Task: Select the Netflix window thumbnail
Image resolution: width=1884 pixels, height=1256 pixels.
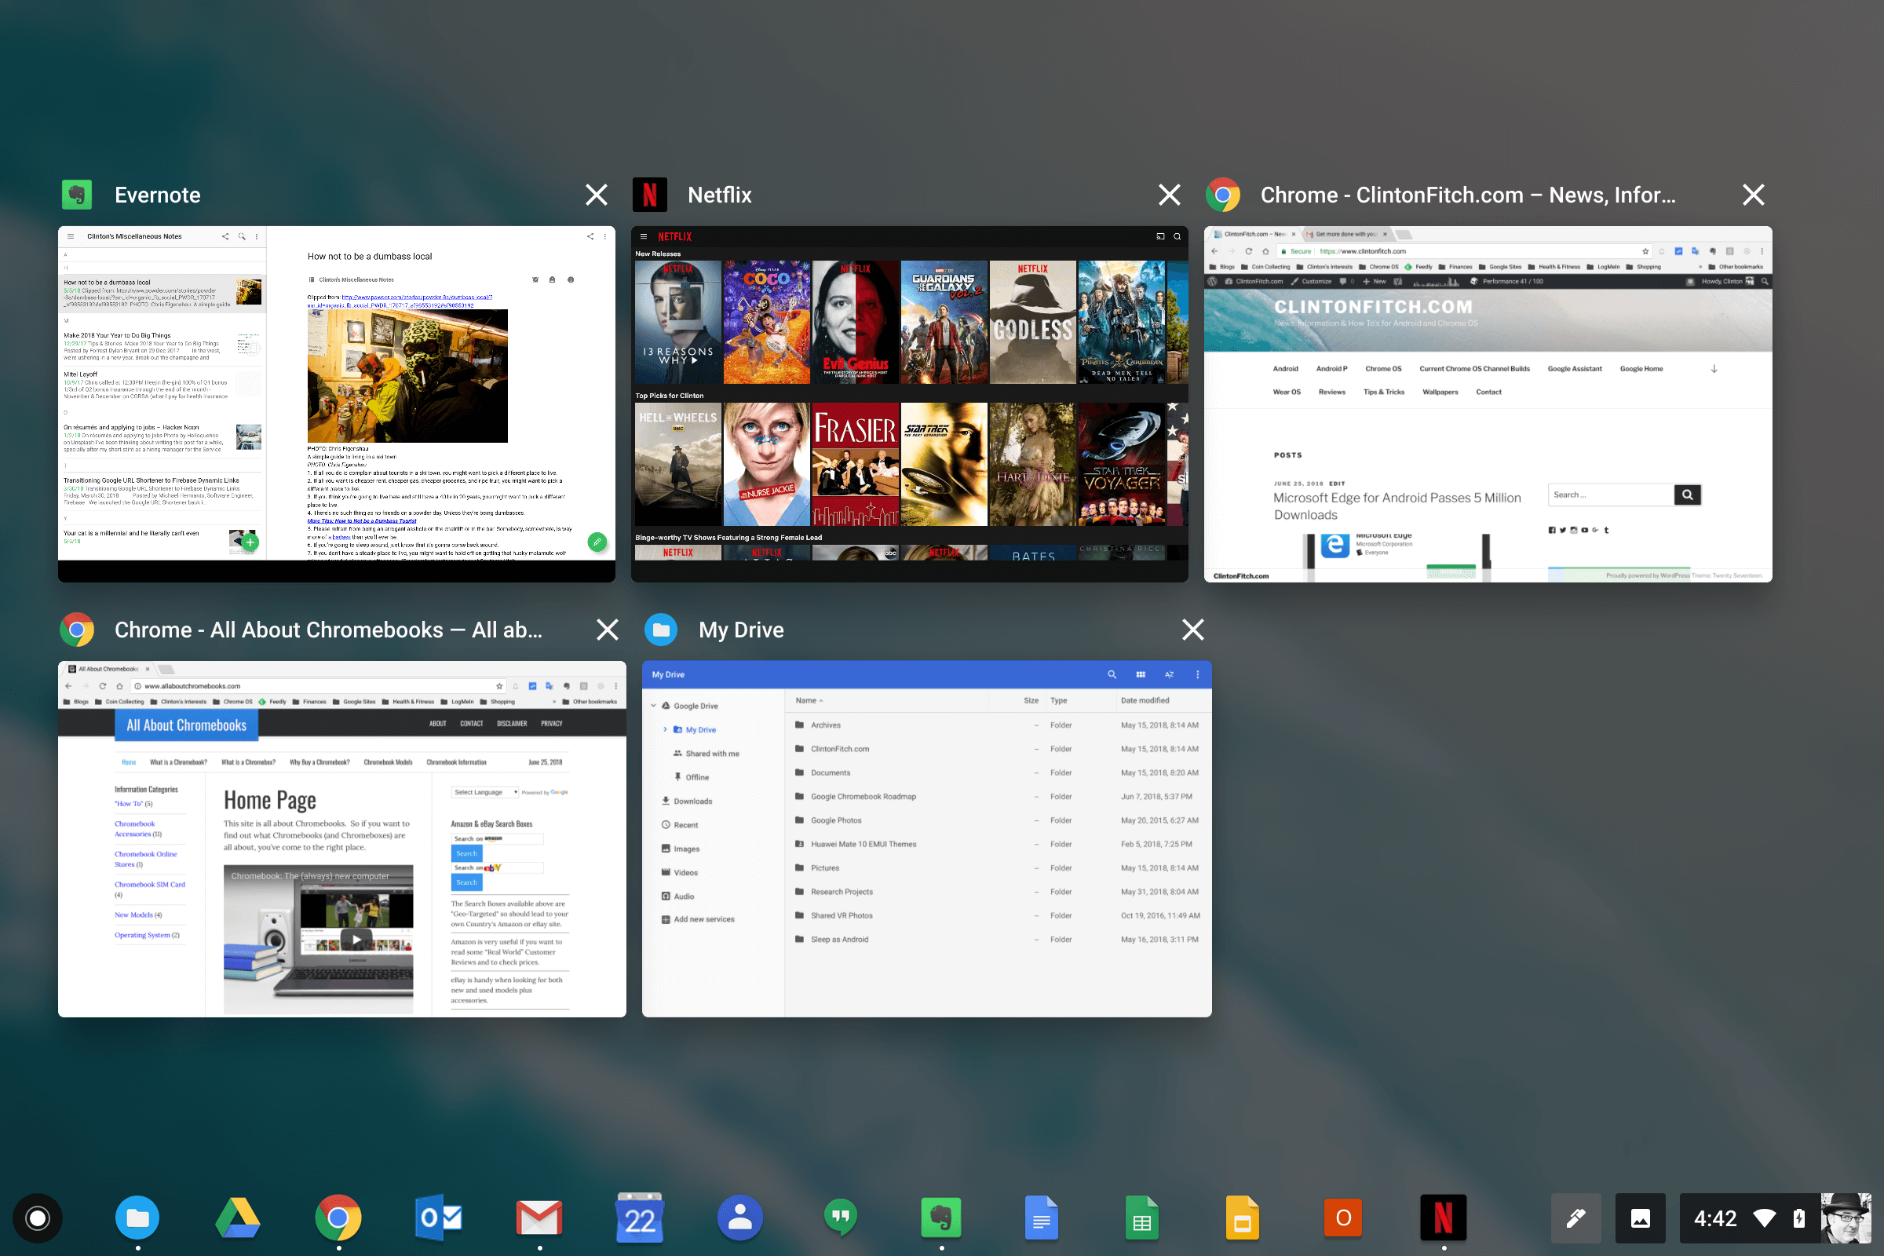Action: 909,403
